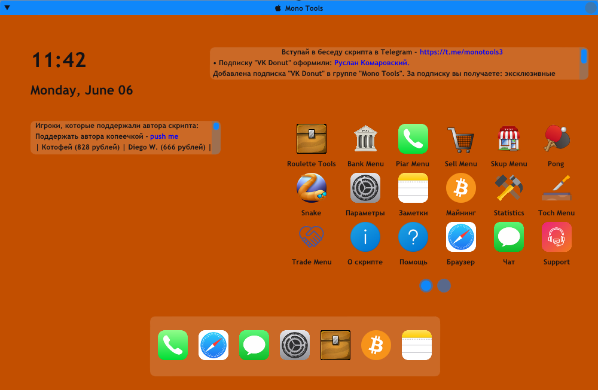Screen dimensions: 598x390
Task: Click the supporters panel scrollbar handle
Action: pos(216,126)
